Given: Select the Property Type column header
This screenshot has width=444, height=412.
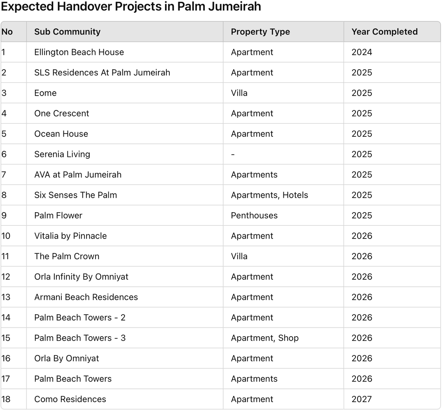Looking at the screenshot, I should (283, 32).
